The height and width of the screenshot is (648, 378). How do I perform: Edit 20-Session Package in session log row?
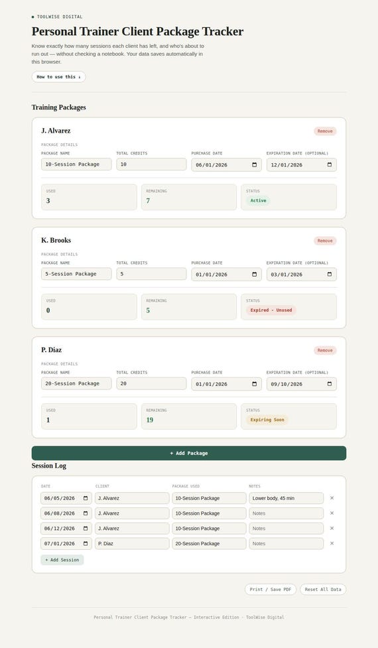(209, 543)
